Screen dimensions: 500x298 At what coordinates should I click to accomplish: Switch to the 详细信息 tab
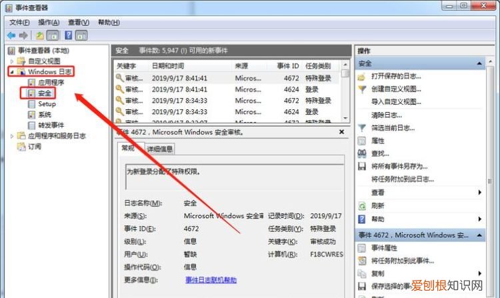pos(160,149)
